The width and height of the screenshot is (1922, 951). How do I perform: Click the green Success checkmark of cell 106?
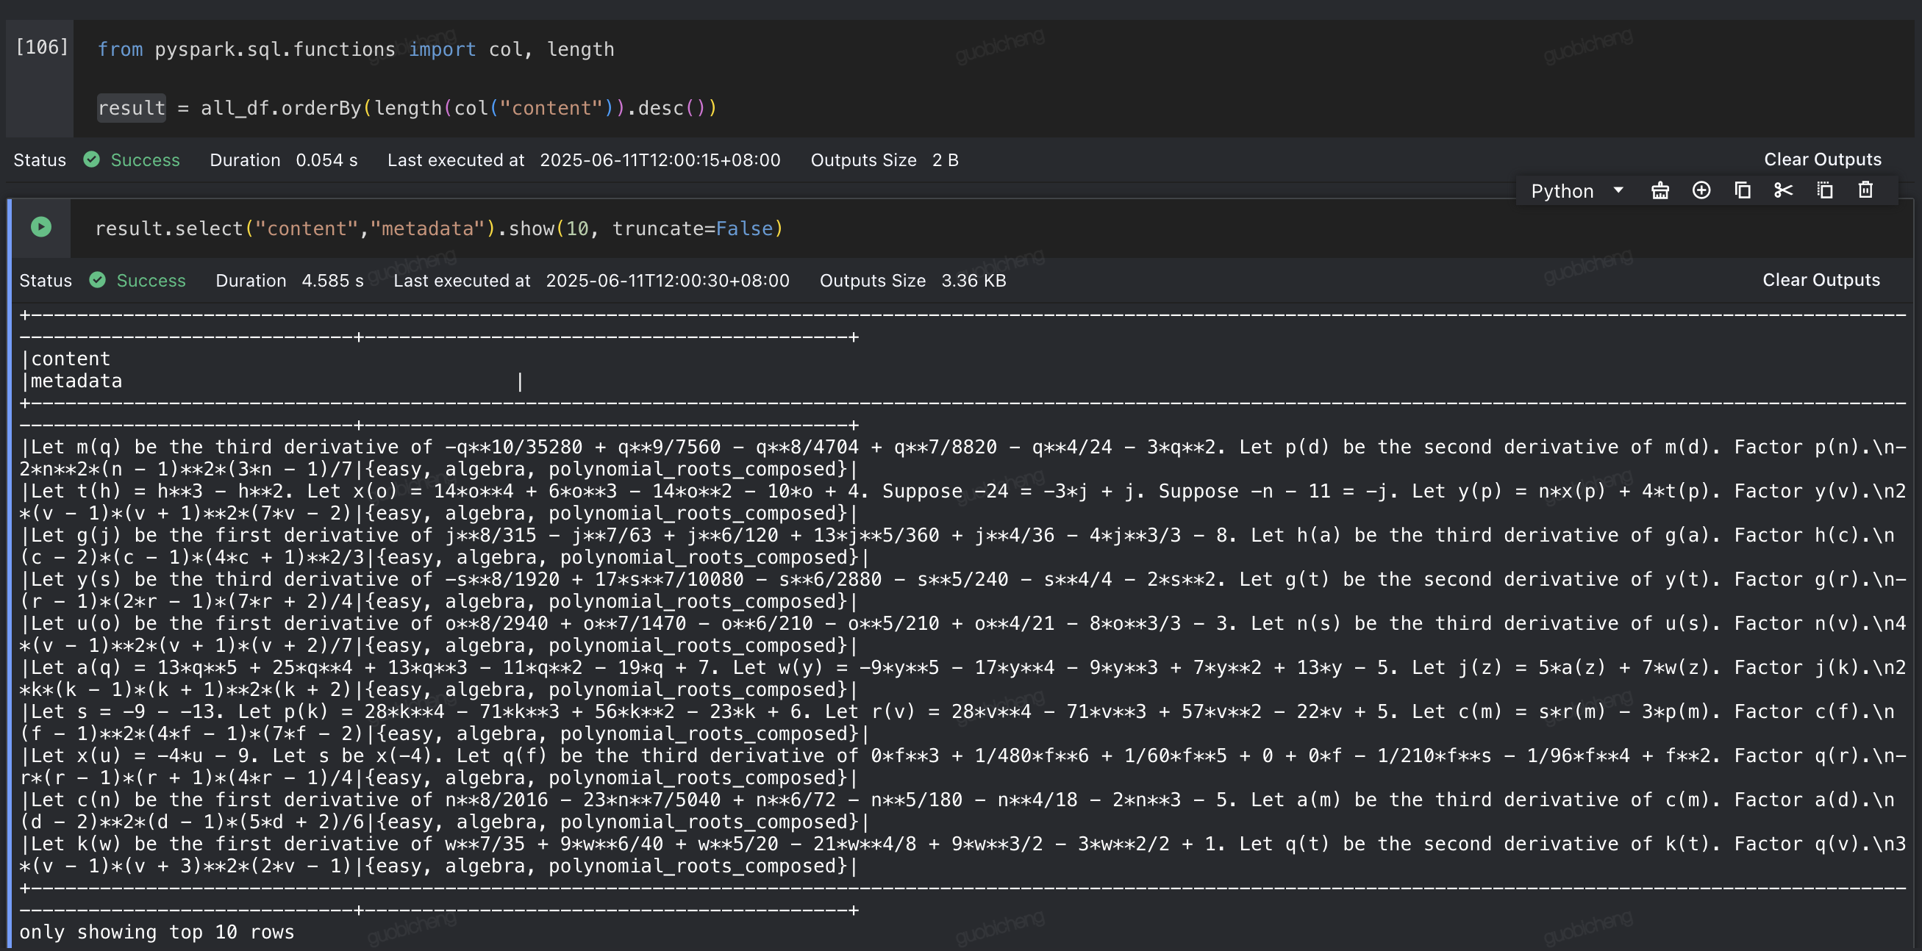click(92, 159)
